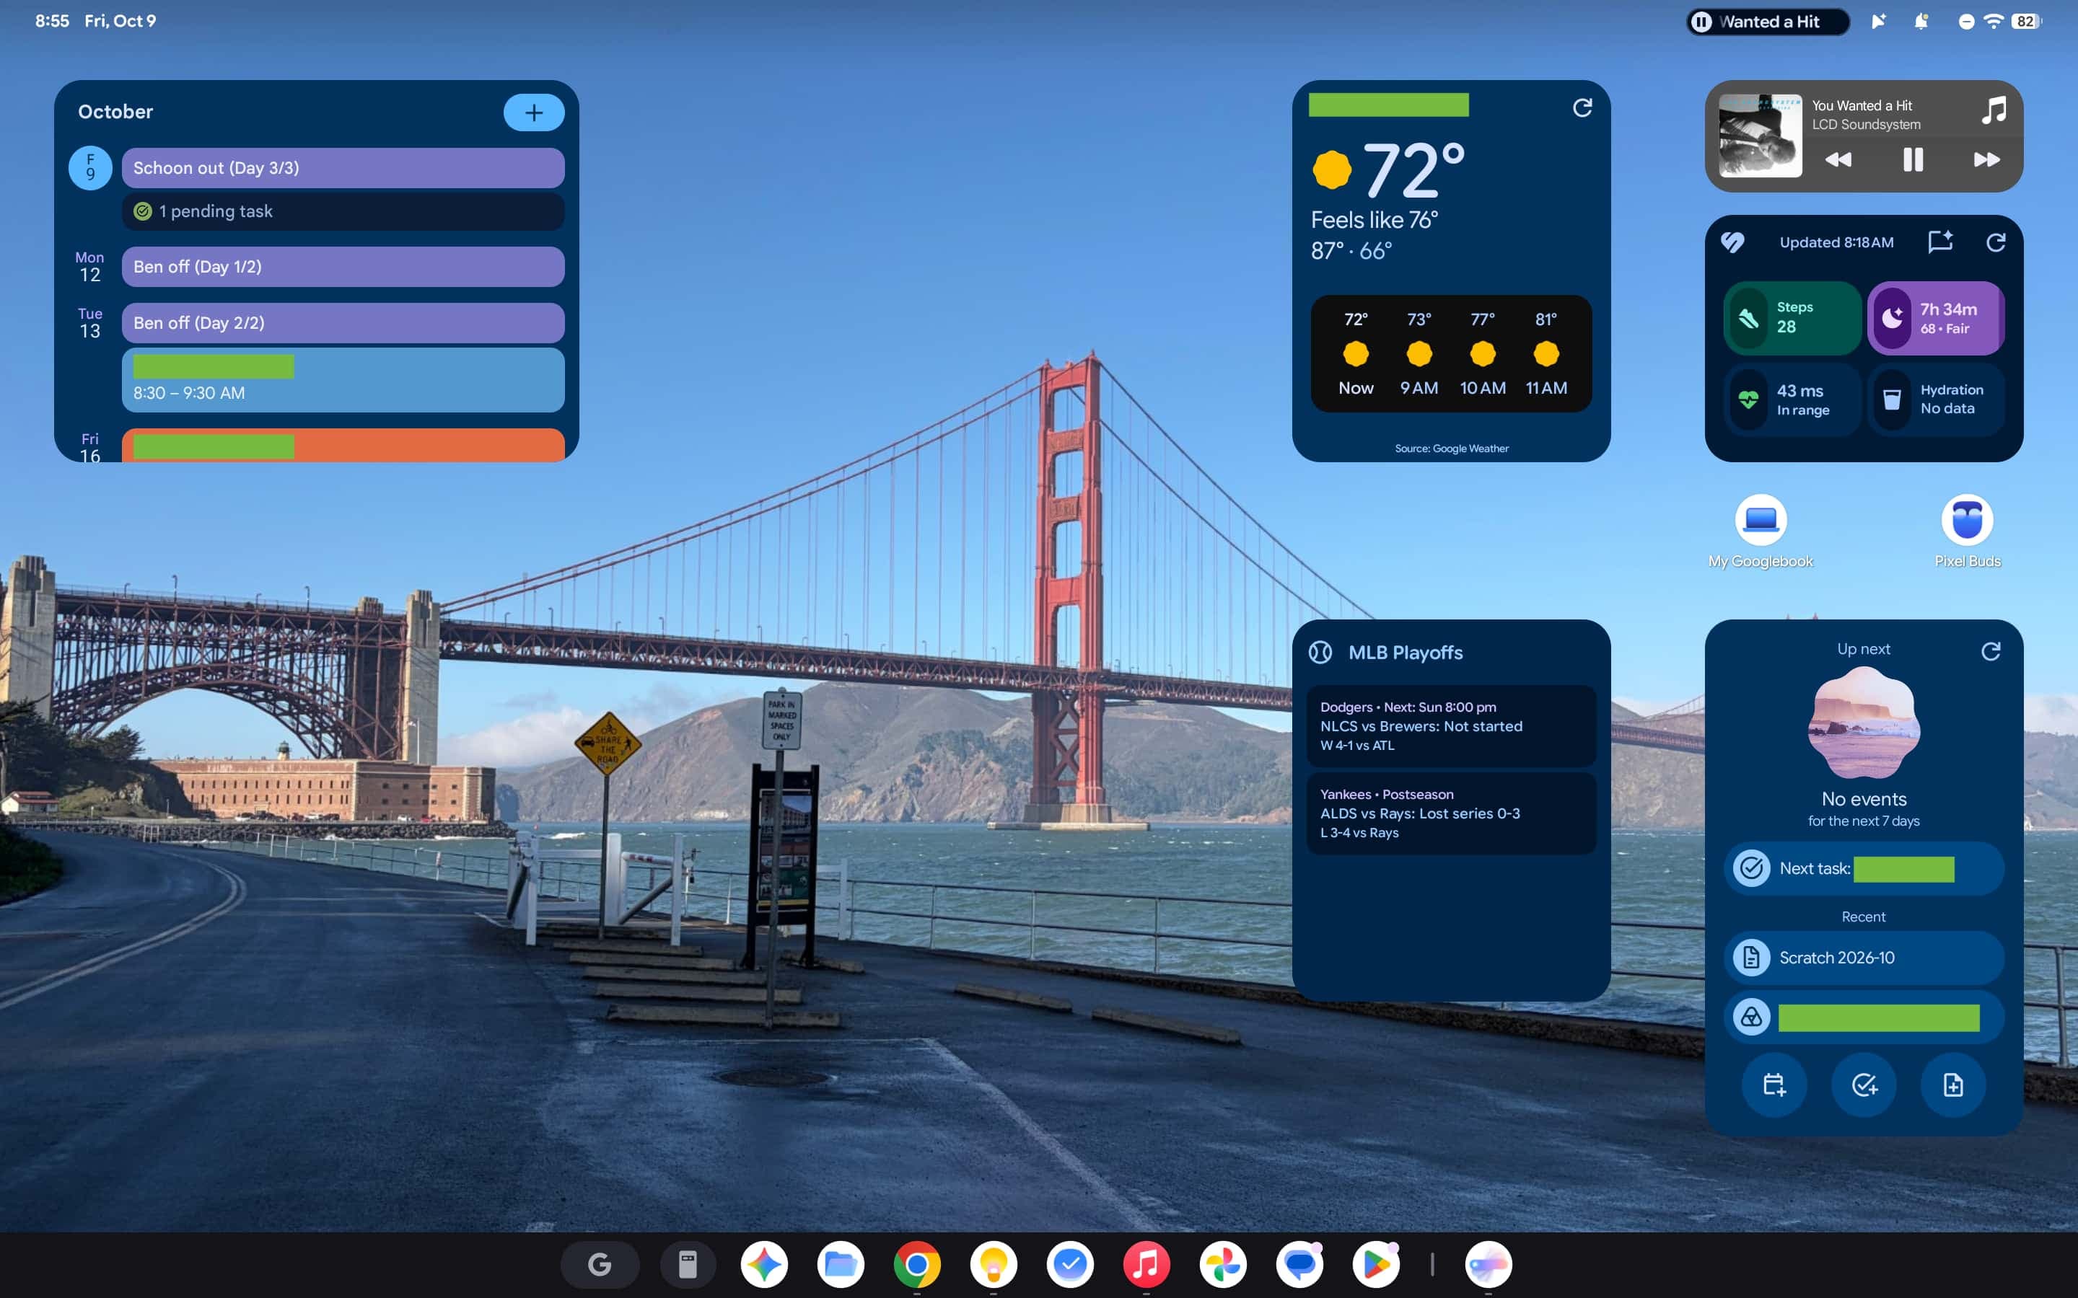Viewport: 2078px width, 1298px height.
Task: Open the 8:30 – 9:30 AM calendar event
Action: 343,379
